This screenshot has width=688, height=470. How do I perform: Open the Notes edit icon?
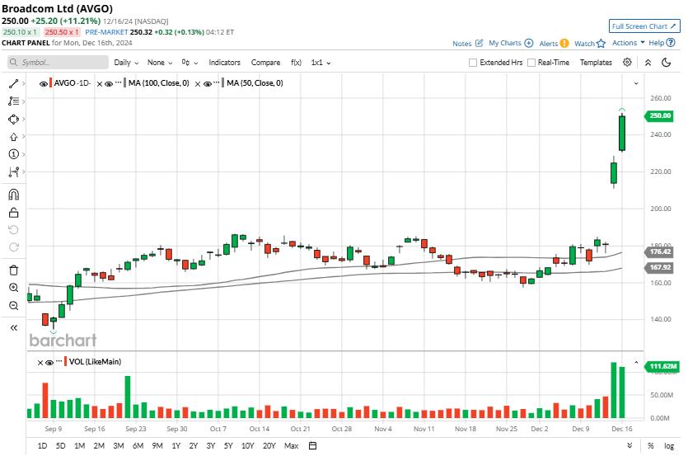(480, 43)
